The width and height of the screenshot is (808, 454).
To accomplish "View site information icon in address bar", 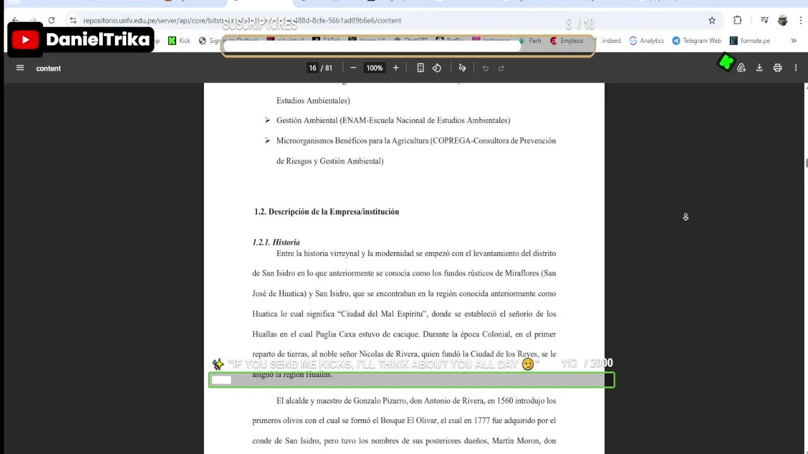I will pos(73,20).
